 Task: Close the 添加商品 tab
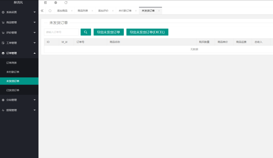tap(72, 11)
